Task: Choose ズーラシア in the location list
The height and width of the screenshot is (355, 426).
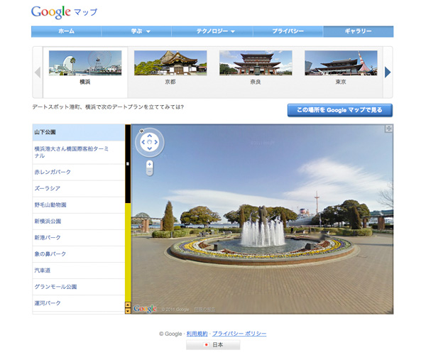Action: [x=49, y=188]
